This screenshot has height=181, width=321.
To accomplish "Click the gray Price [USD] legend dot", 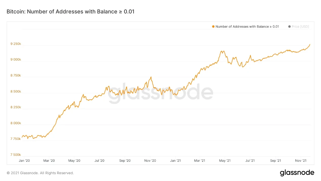I will point(289,27).
